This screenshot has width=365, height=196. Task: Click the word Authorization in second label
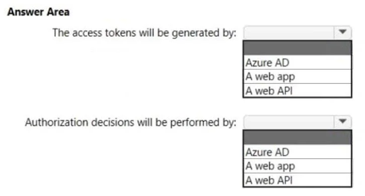point(56,122)
